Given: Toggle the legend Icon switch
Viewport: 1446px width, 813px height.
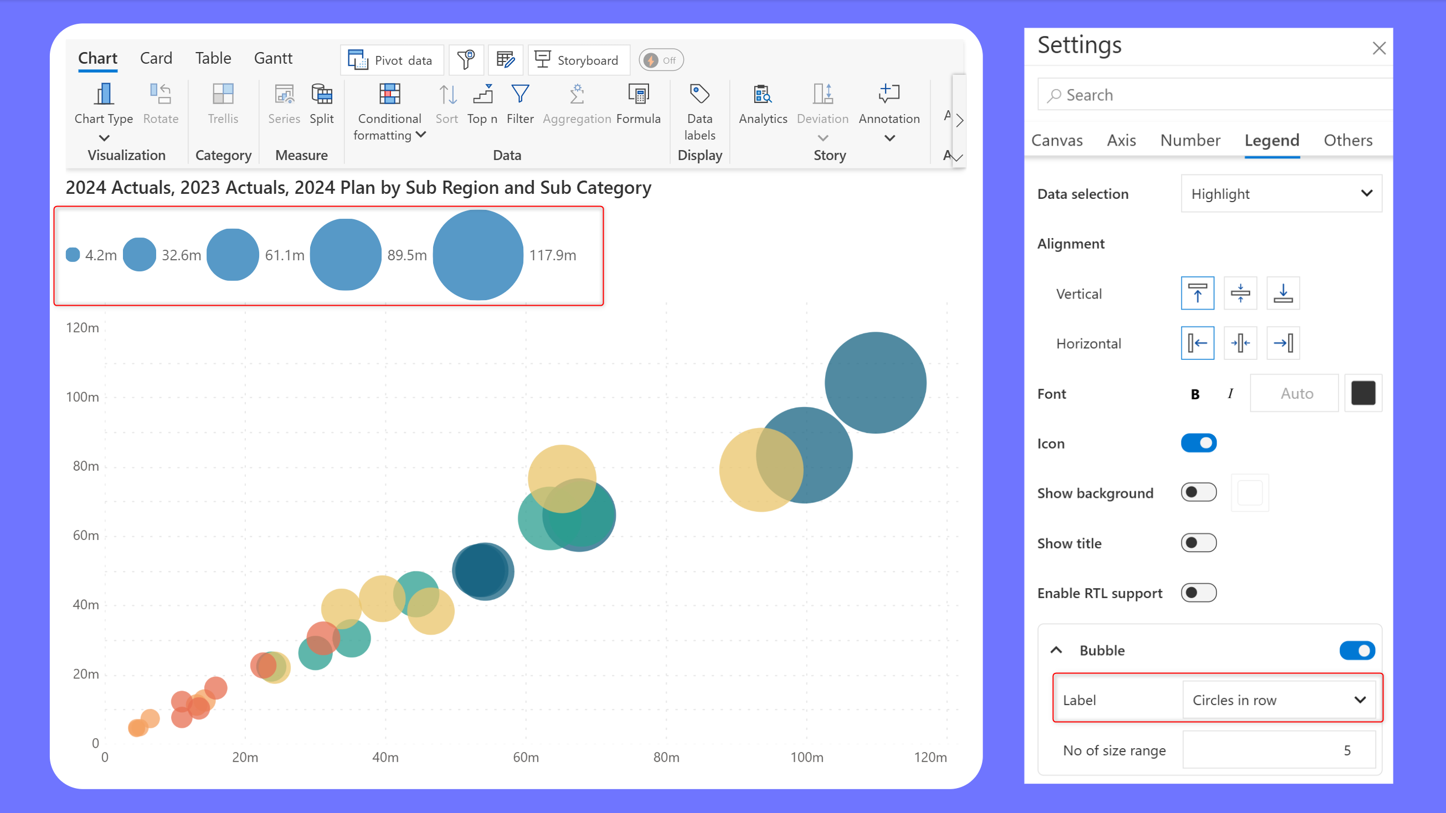Looking at the screenshot, I should pyautogui.click(x=1198, y=443).
